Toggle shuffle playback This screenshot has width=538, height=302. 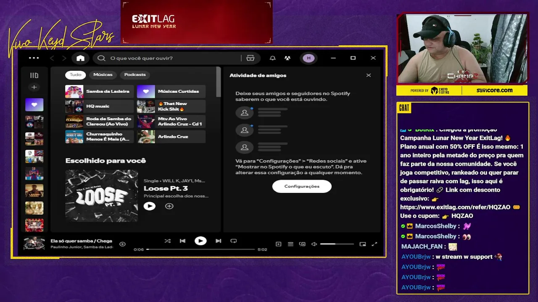pyautogui.click(x=167, y=241)
